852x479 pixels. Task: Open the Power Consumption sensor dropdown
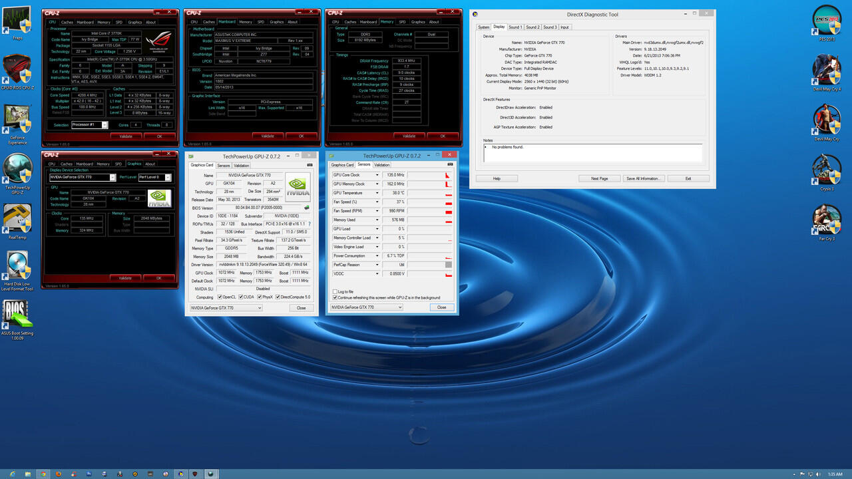(x=377, y=255)
